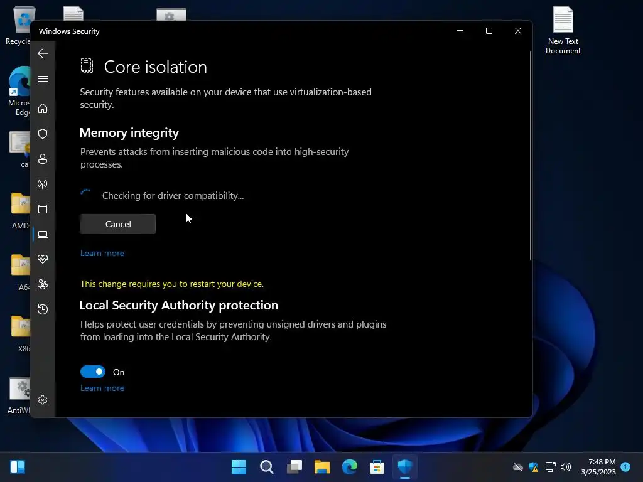
Task: Open Account protection person icon
Action: click(x=43, y=159)
